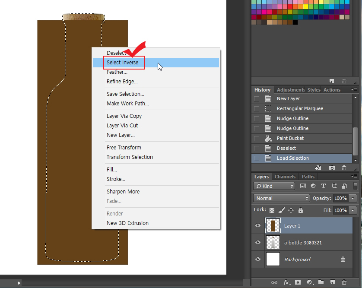
Task: Click Add layer style fx icon
Action: (286, 282)
